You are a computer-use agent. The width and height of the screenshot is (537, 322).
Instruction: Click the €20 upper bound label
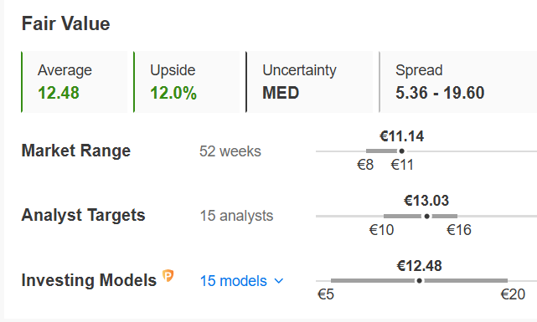click(x=513, y=294)
